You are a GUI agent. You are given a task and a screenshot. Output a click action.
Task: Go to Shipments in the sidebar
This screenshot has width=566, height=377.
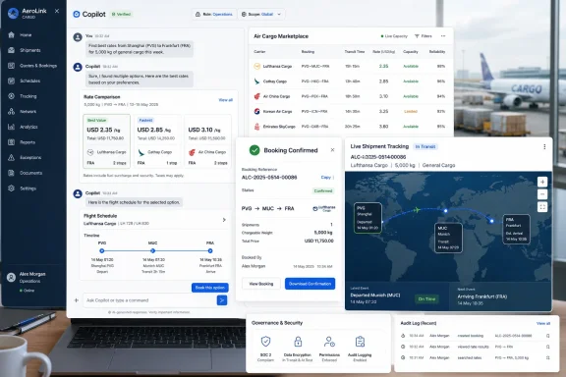coord(29,50)
